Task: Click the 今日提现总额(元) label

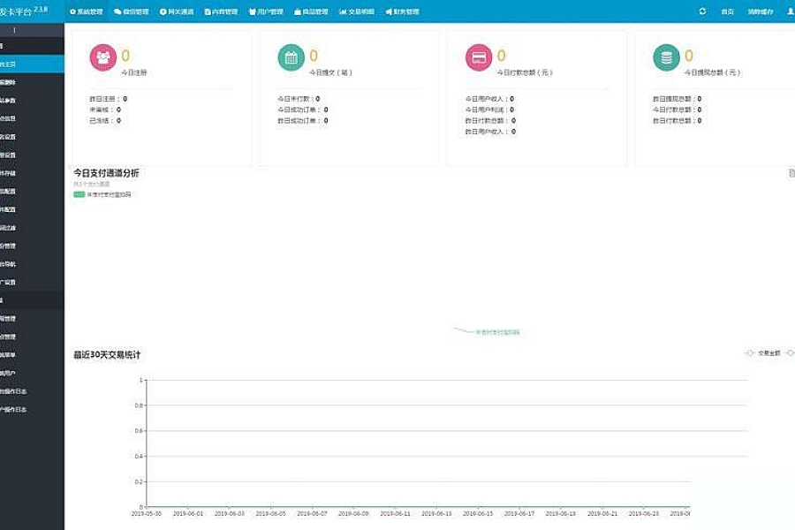Action: point(712,72)
